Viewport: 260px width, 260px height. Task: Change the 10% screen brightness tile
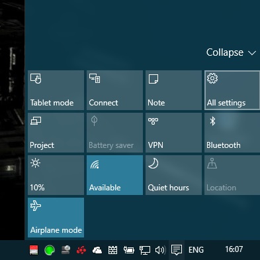(56, 175)
